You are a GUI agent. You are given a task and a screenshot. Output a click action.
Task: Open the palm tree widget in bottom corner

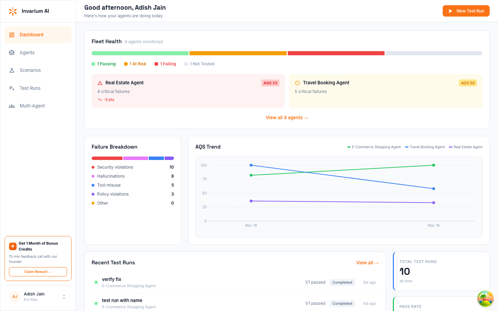click(485, 299)
